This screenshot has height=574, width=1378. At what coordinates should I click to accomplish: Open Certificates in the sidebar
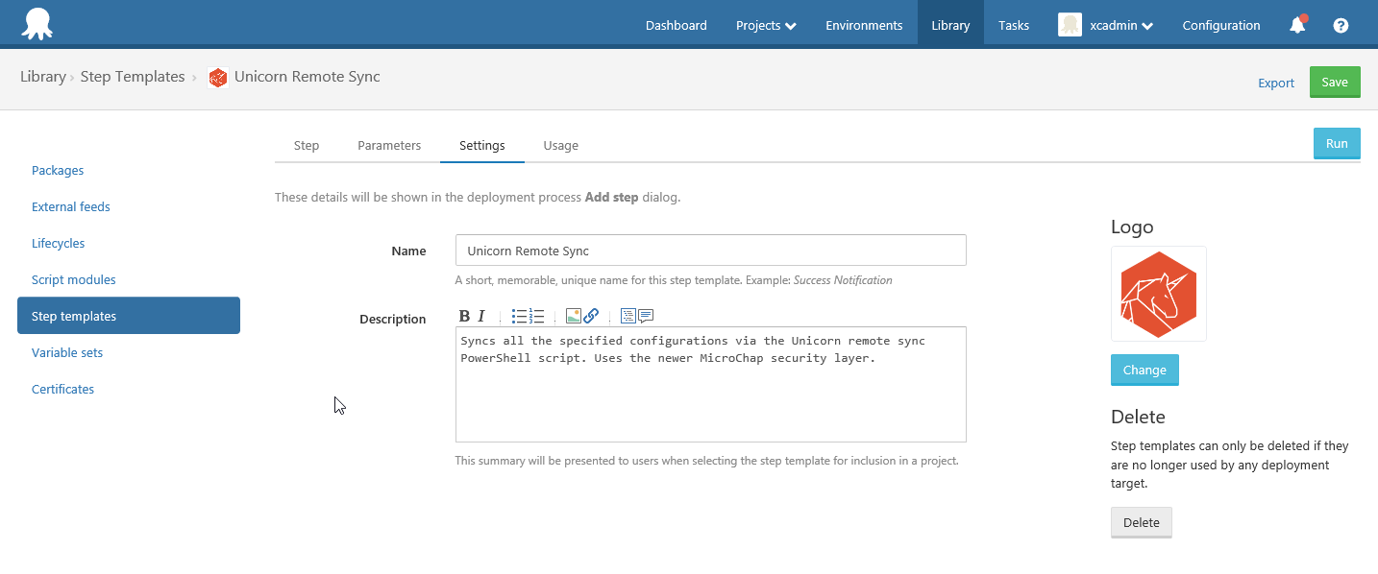63,390
